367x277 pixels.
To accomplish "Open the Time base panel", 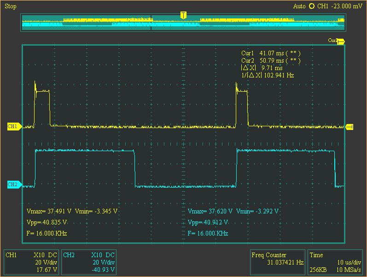I will click(335, 262).
